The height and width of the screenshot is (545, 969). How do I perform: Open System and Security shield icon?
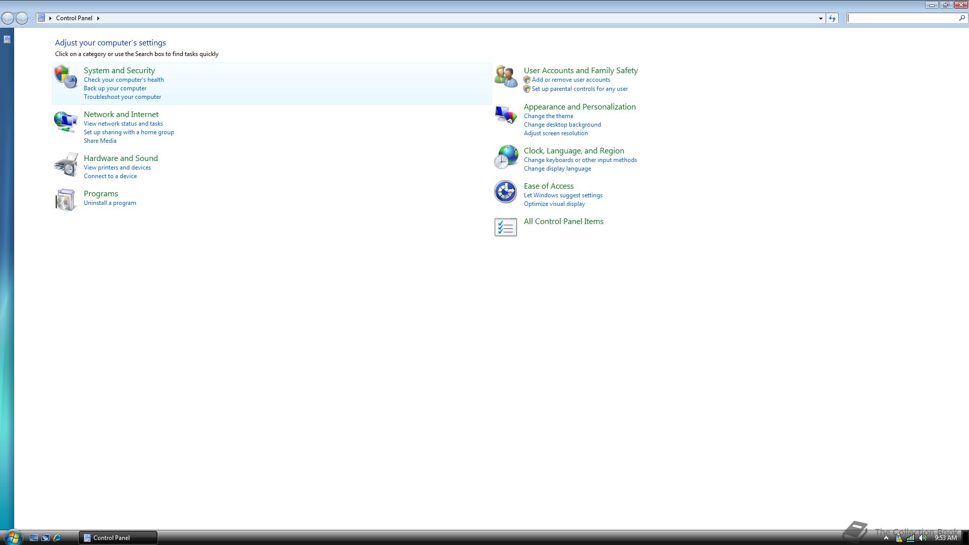66,77
